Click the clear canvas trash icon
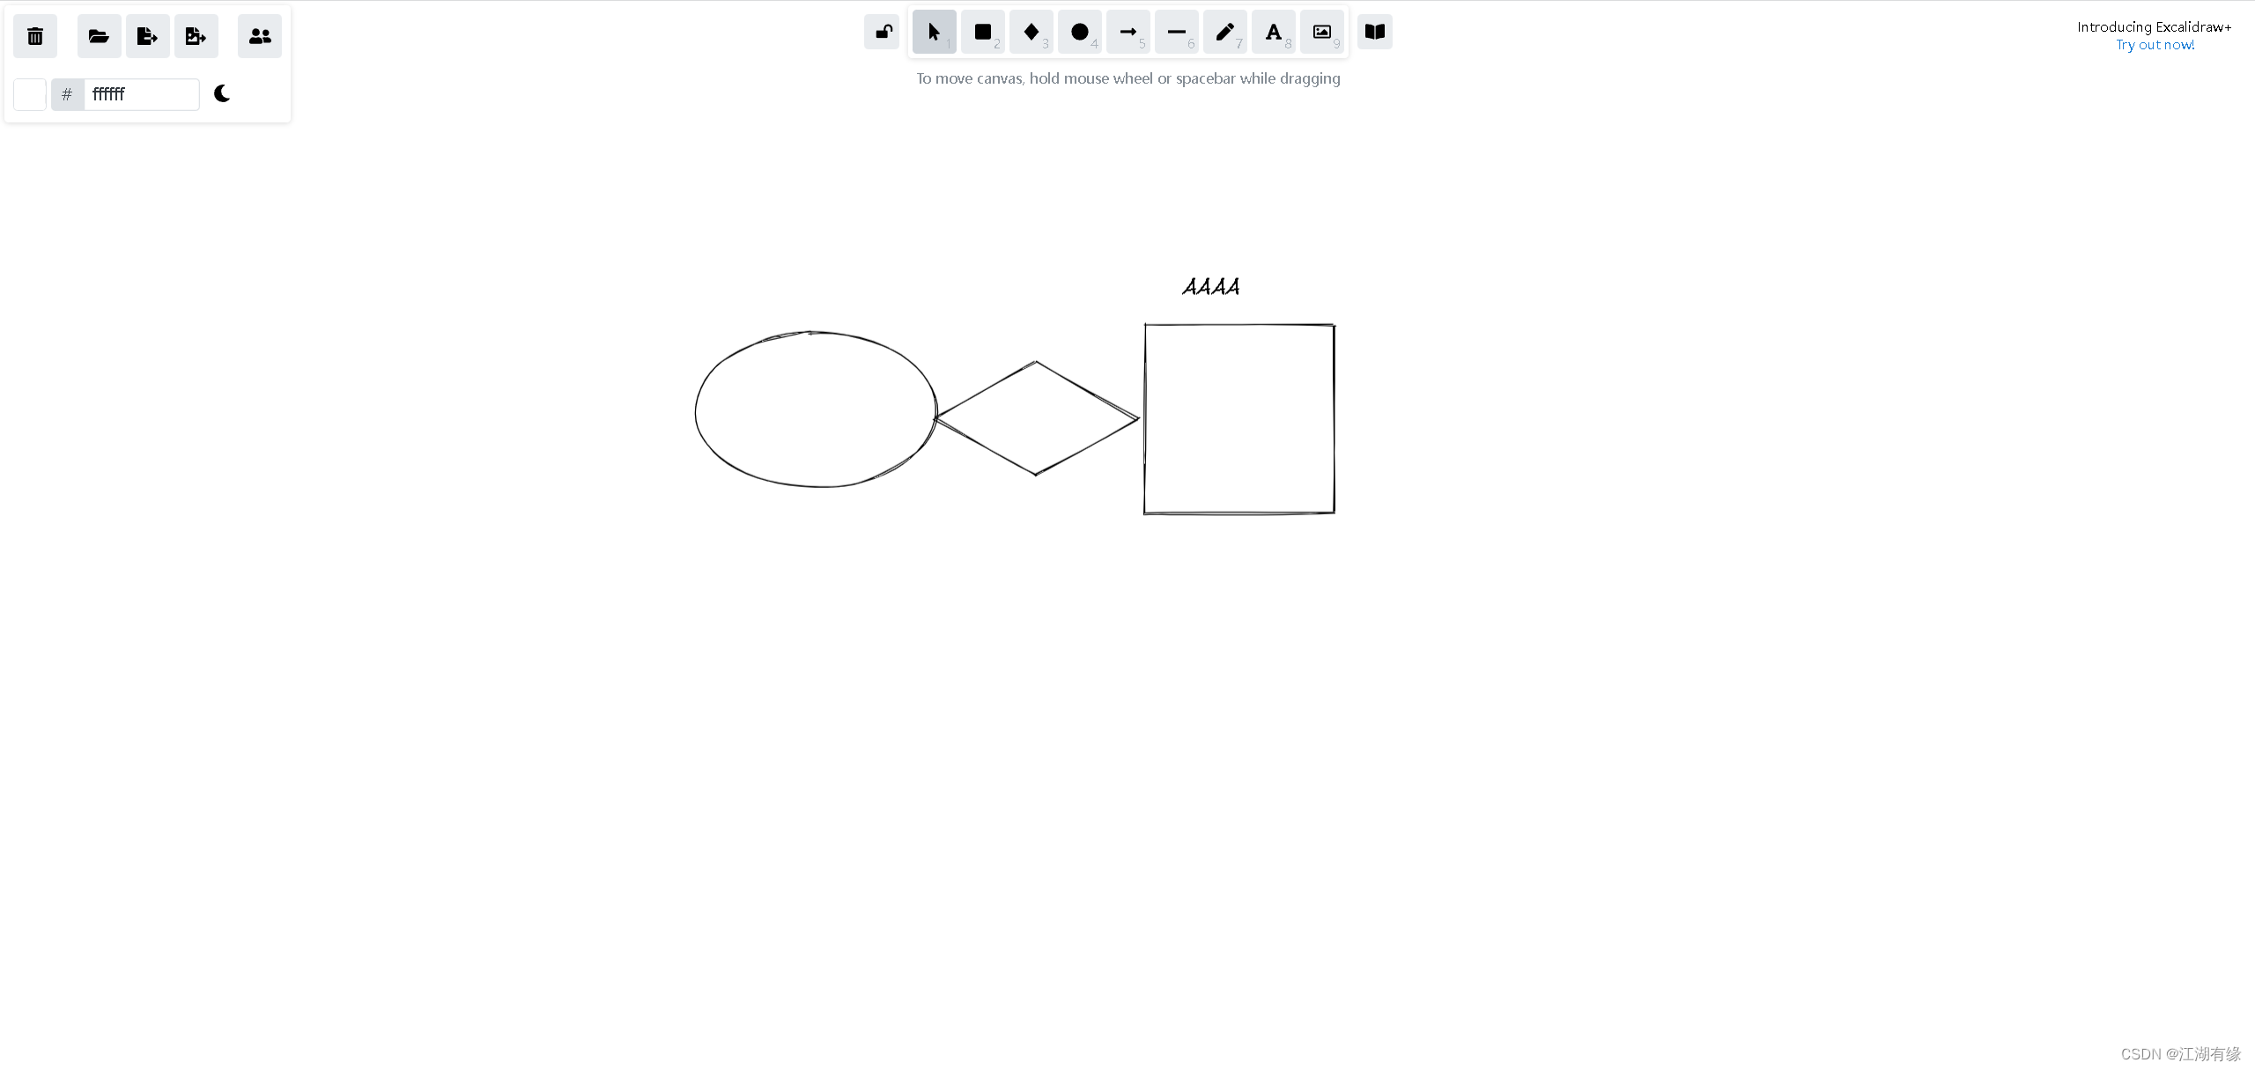Image resolution: width=2255 pixels, height=1070 pixels. tap(35, 36)
